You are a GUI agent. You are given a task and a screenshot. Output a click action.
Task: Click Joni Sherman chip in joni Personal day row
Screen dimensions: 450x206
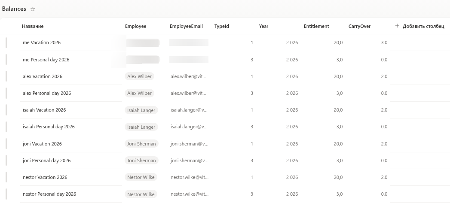pyautogui.click(x=141, y=161)
